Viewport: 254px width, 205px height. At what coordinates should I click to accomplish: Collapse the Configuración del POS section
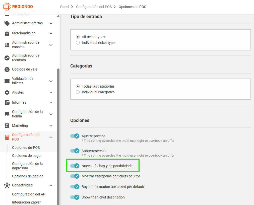[x=51, y=137]
